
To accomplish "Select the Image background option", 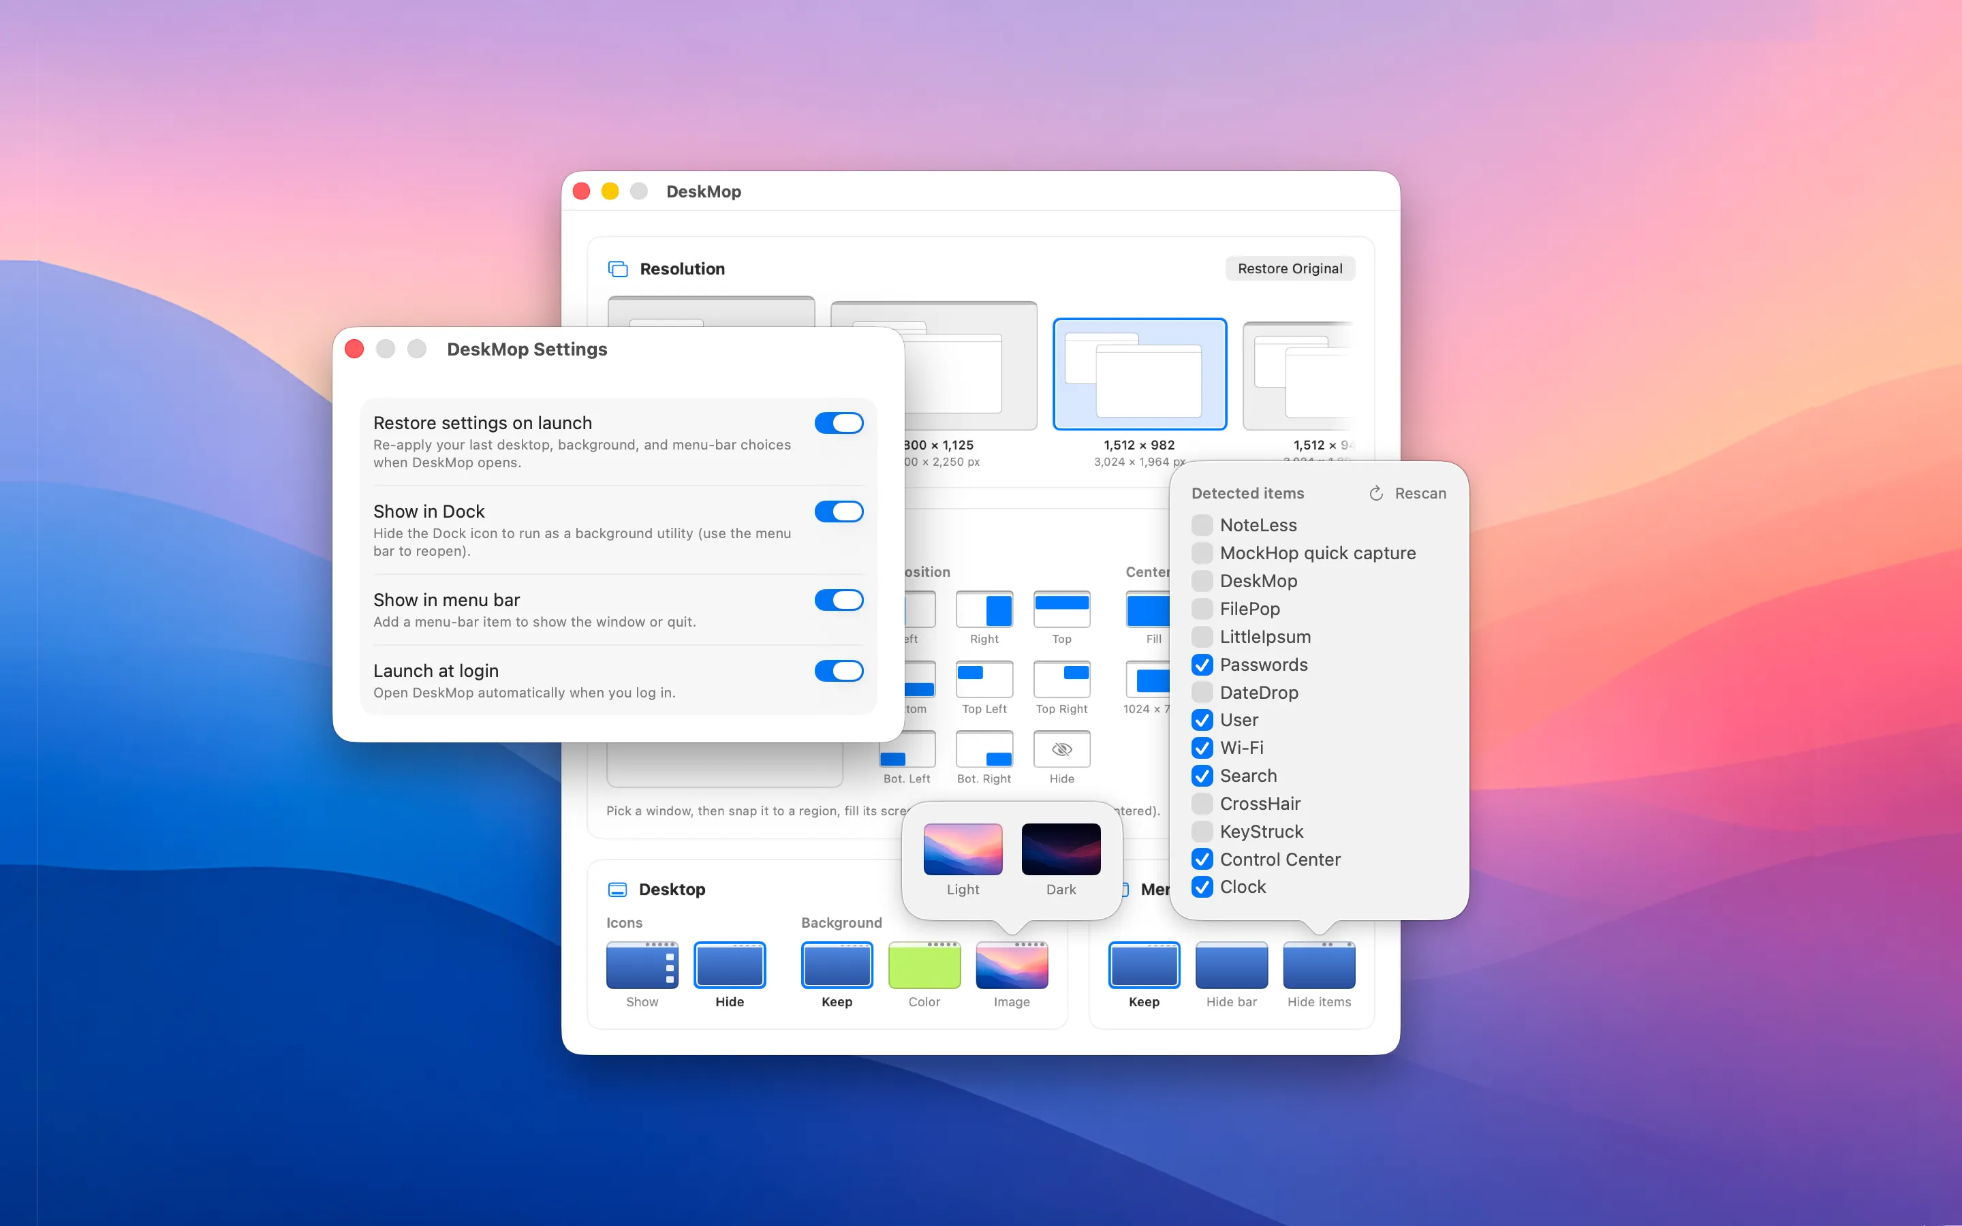I will click(1012, 965).
